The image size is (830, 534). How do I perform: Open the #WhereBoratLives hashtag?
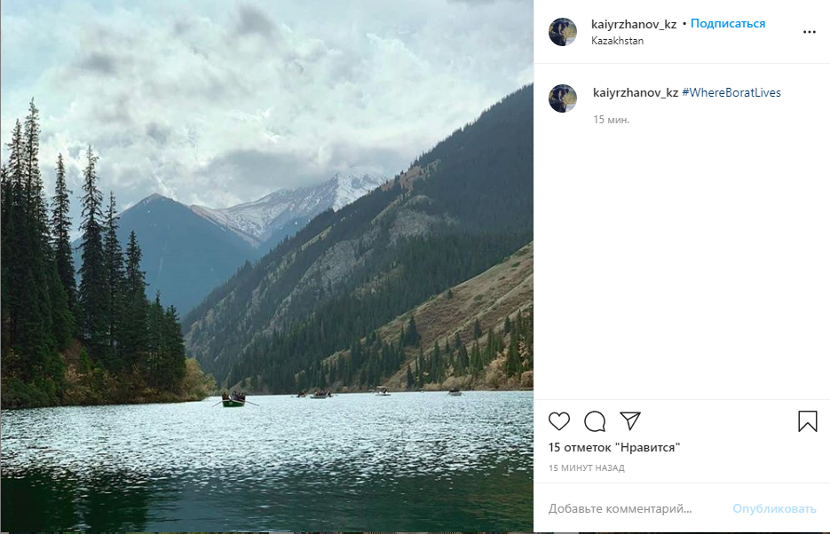point(731,92)
